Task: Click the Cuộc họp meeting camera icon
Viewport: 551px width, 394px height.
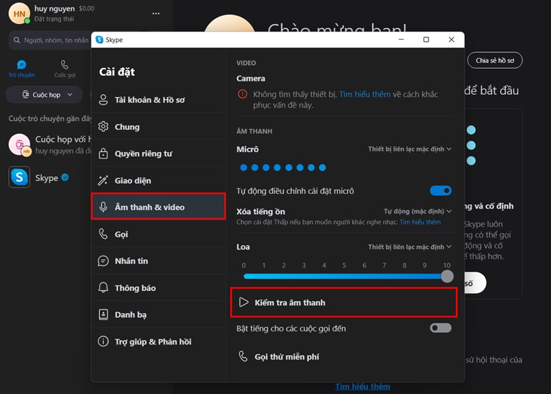Action: pos(25,94)
